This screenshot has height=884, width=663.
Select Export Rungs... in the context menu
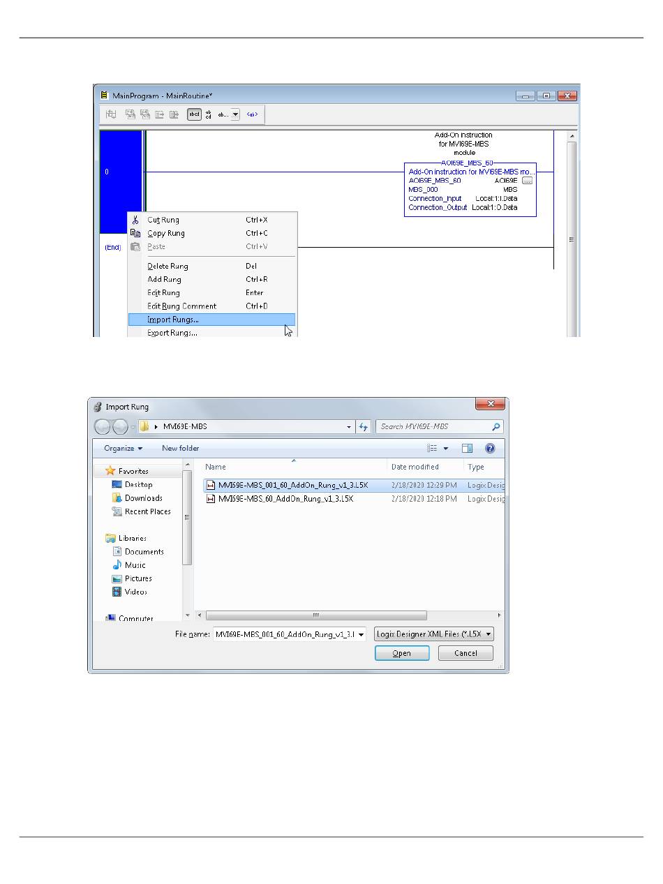point(212,333)
